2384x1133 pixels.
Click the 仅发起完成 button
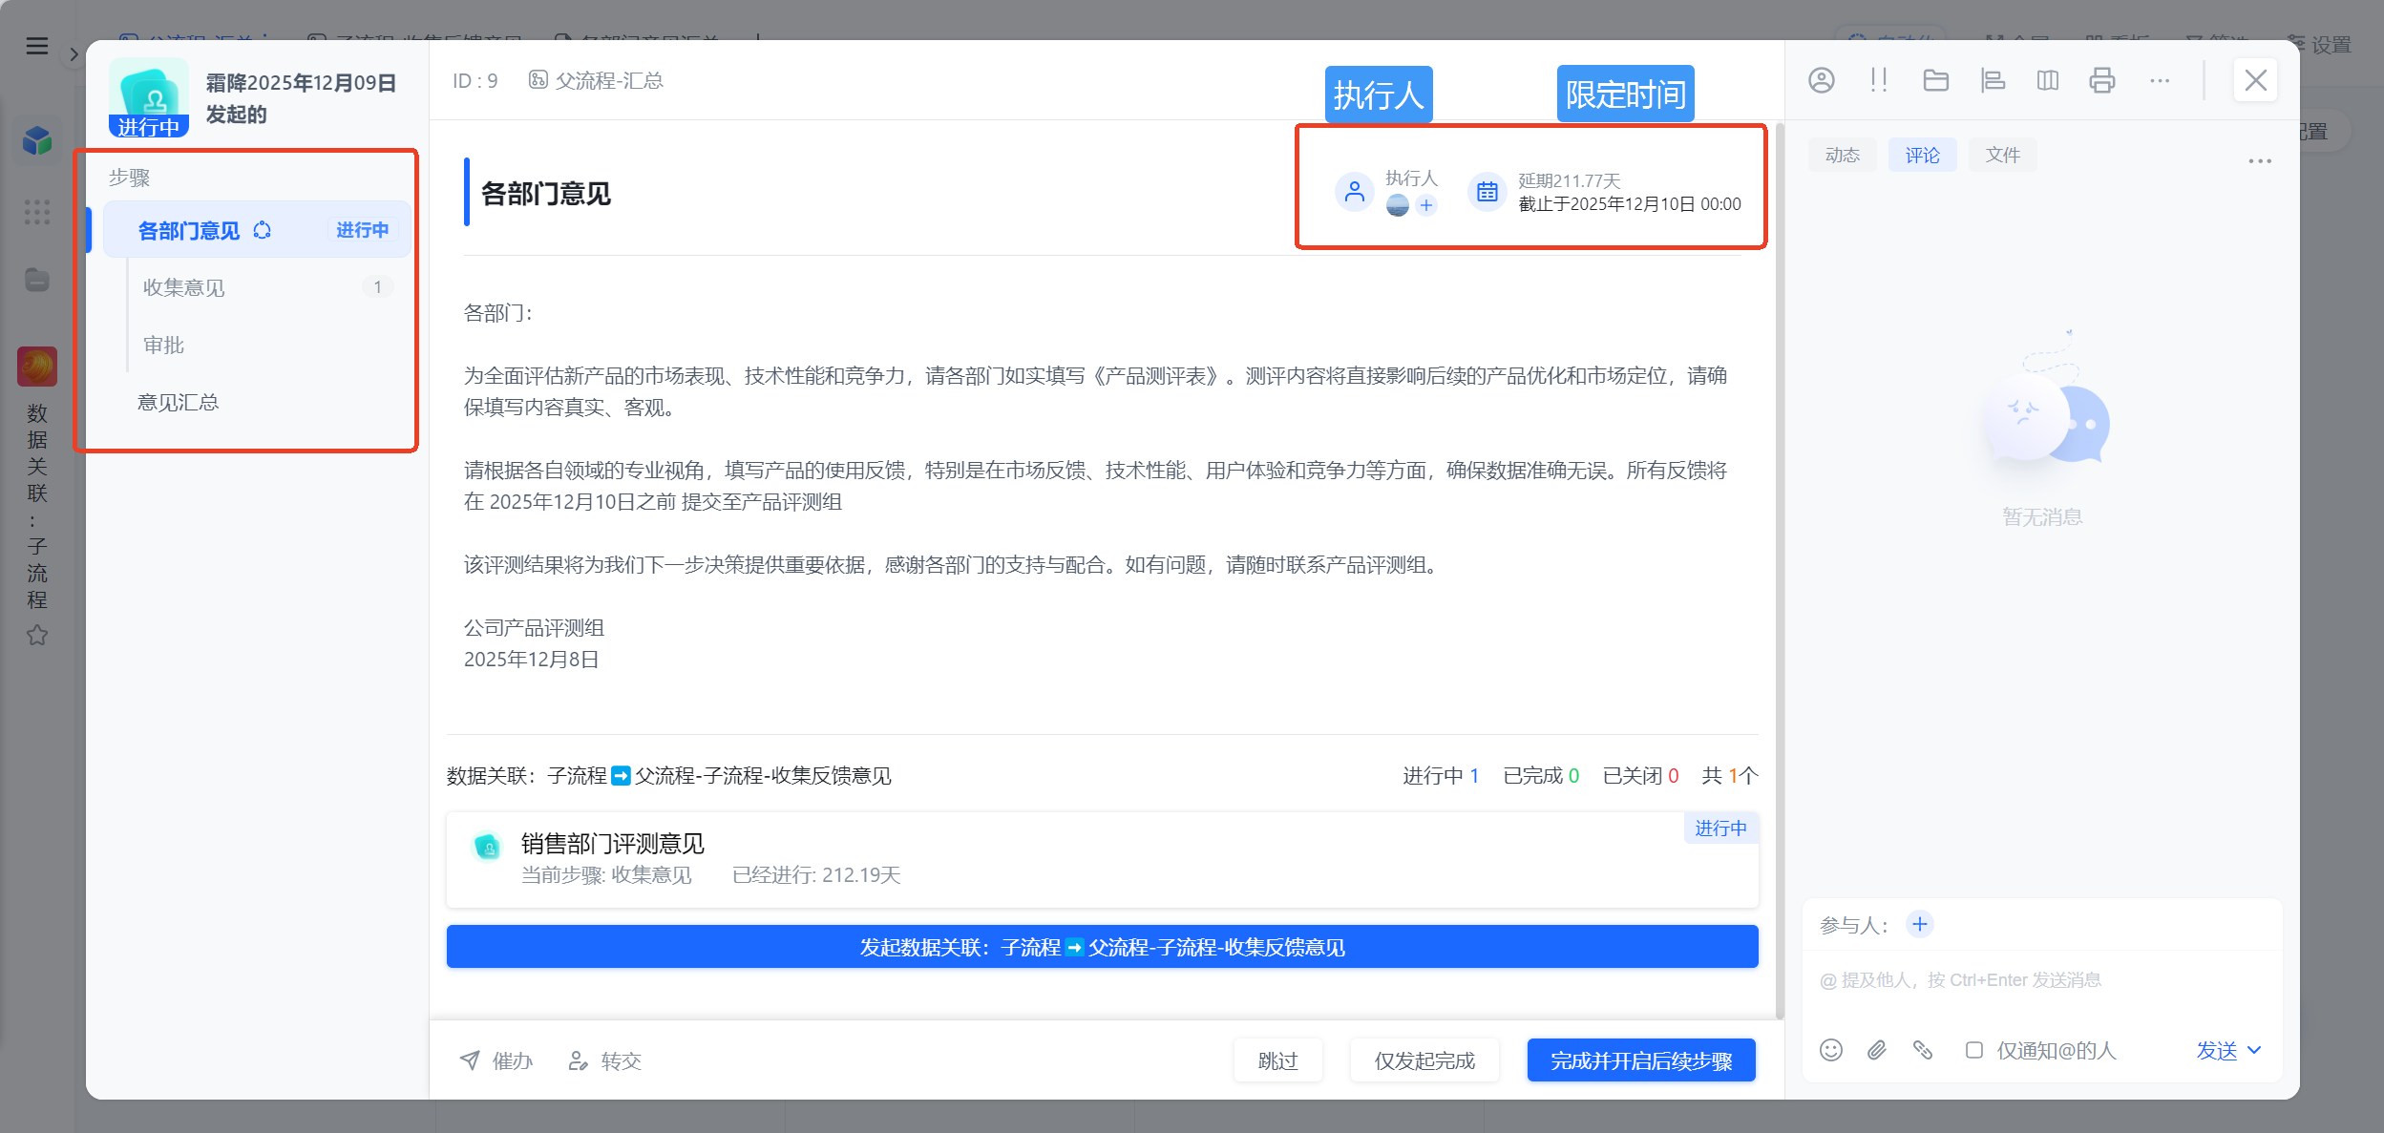click(1424, 1060)
